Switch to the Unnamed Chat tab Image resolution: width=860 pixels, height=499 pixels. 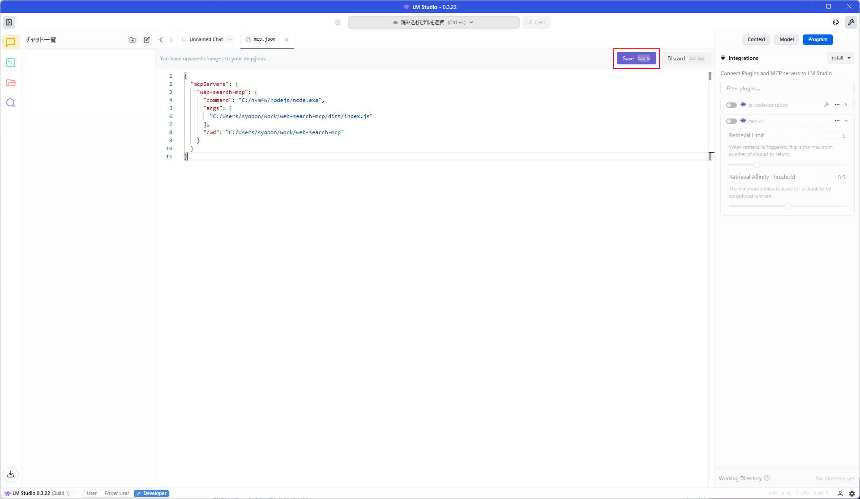[206, 39]
